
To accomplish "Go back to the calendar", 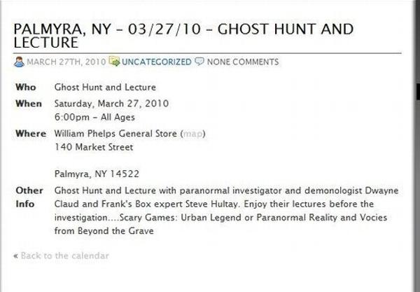I will point(65,256).
